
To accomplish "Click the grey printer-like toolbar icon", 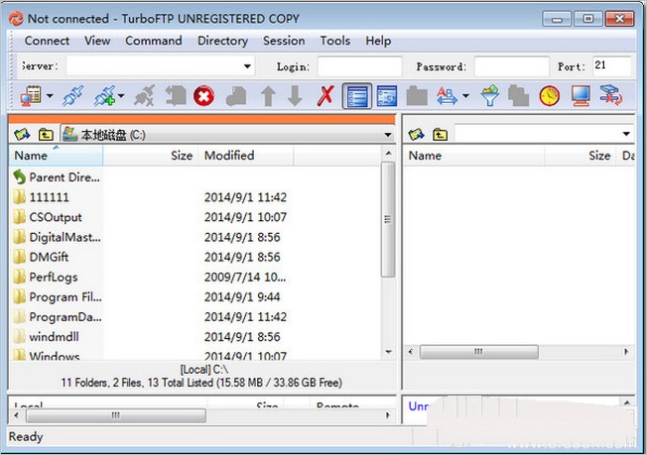I will [236, 96].
